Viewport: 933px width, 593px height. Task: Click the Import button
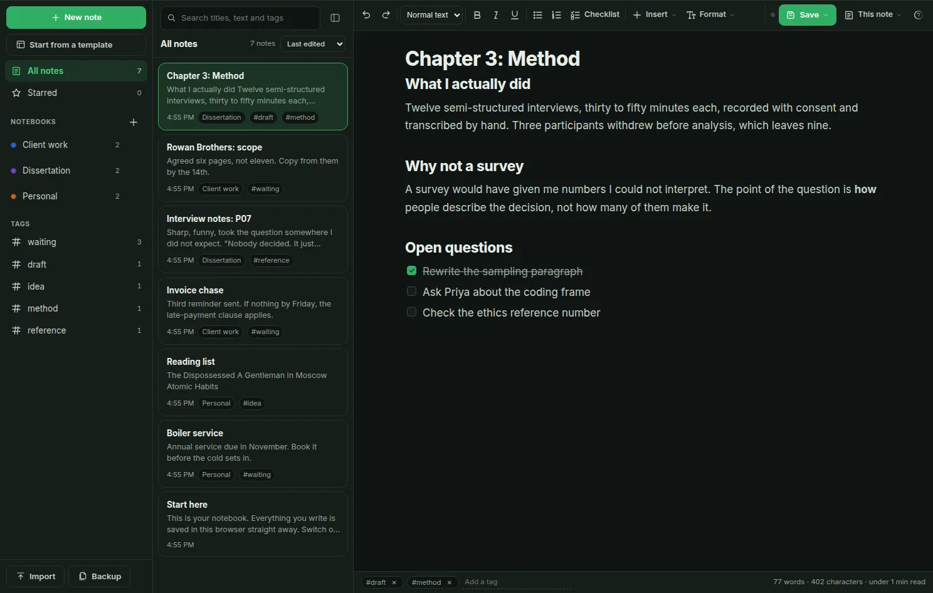(x=35, y=577)
